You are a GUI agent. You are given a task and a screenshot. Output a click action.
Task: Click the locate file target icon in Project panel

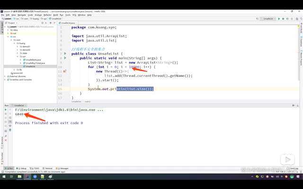coord(43,23)
